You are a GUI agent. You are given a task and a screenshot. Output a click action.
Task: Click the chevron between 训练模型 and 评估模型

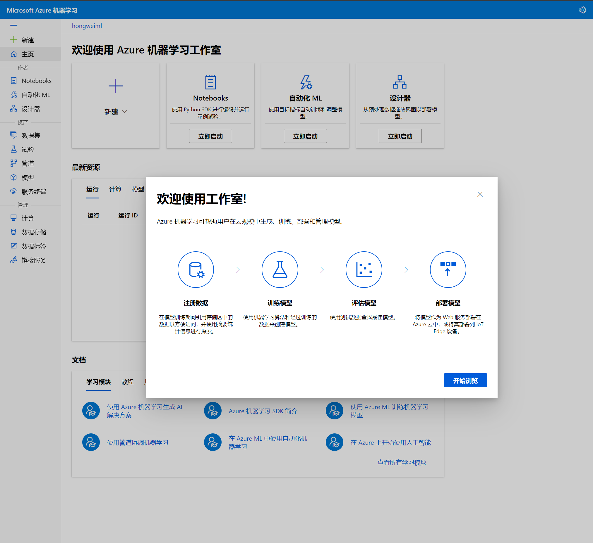pyautogui.click(x=322, y=270)
